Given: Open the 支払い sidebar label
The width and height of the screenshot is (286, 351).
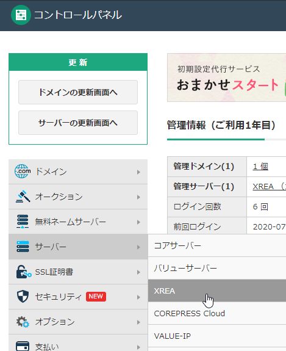Looking at the screenshot, I should point(47,347).
